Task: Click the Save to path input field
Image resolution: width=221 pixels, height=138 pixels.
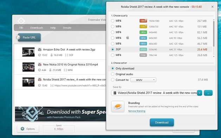Action: [x=154, y=93]
